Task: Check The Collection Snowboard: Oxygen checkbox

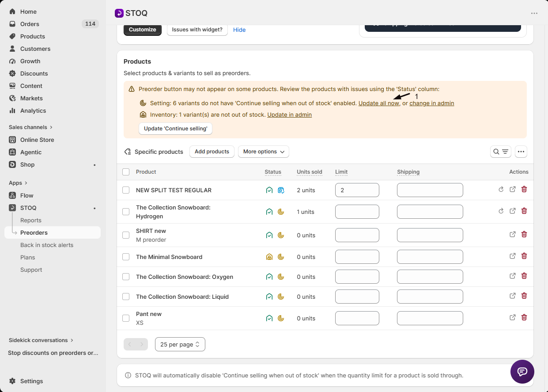Action: pyautogui.click(x=126, y=277)
